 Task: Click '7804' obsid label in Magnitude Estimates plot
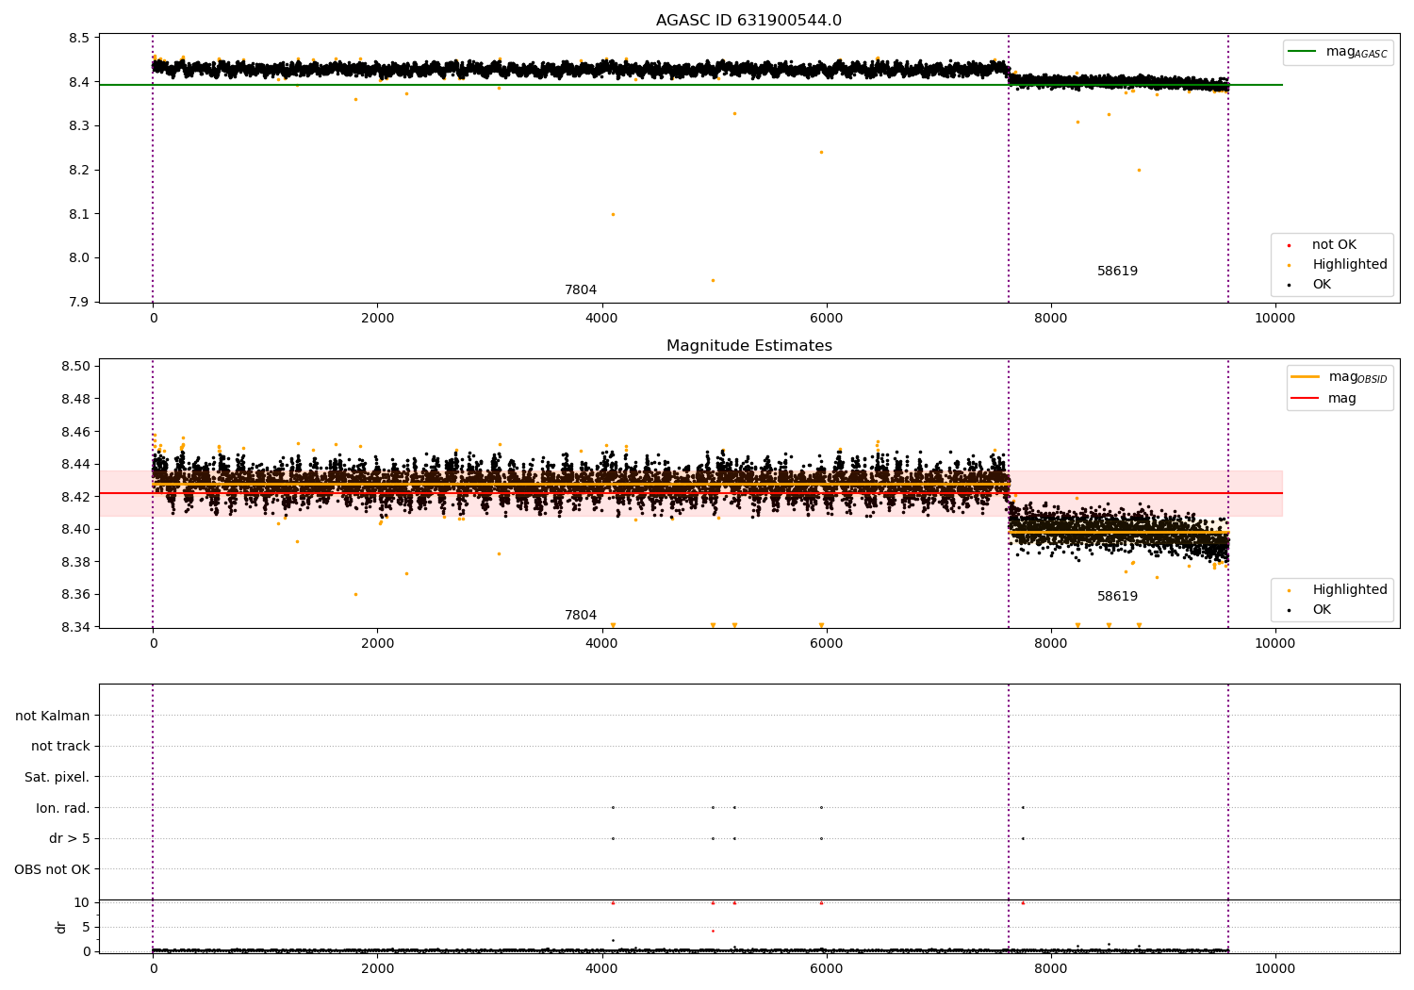click(581, 616)
